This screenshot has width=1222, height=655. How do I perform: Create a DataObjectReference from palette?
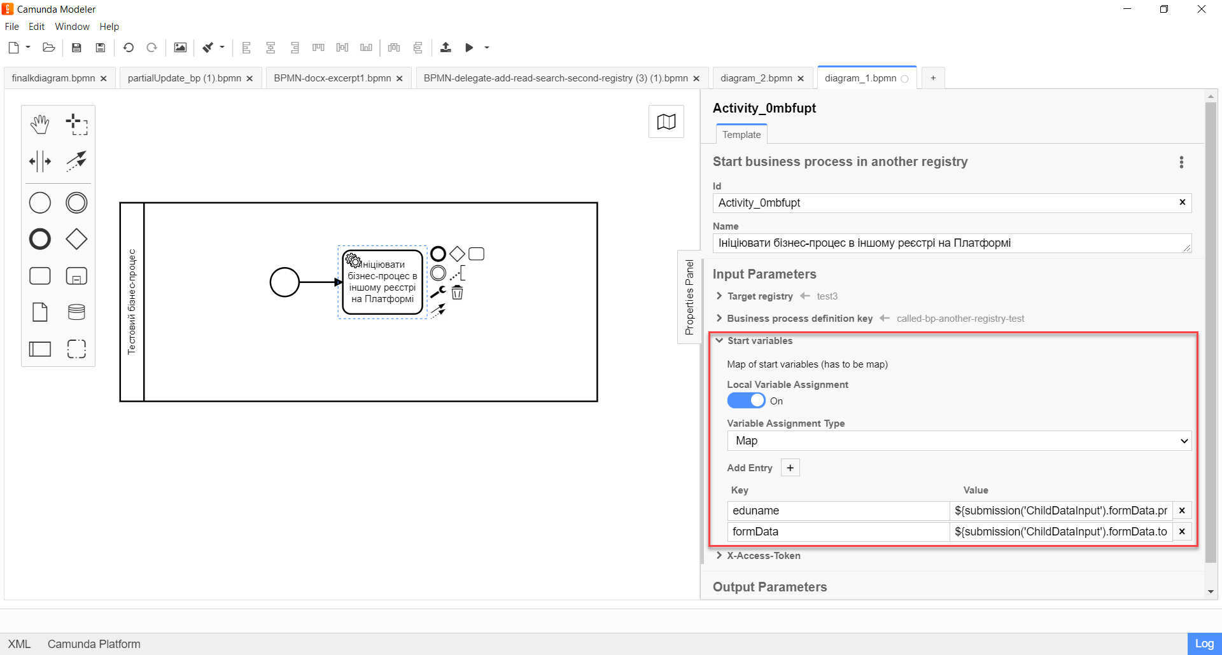39,312
